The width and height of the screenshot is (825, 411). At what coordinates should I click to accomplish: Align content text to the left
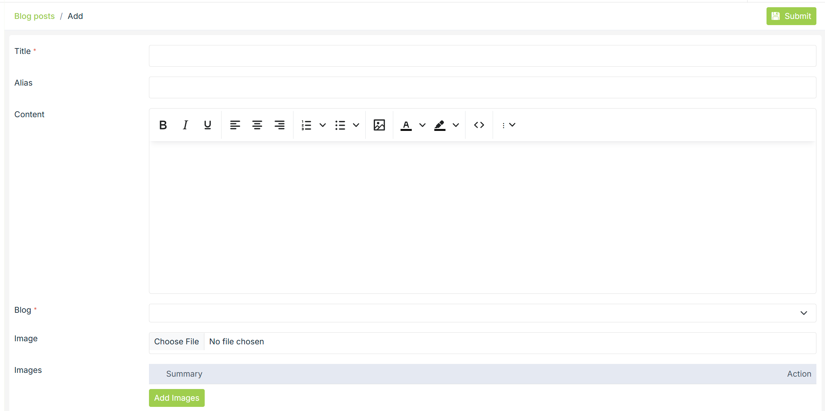click(x=235, y=125)
